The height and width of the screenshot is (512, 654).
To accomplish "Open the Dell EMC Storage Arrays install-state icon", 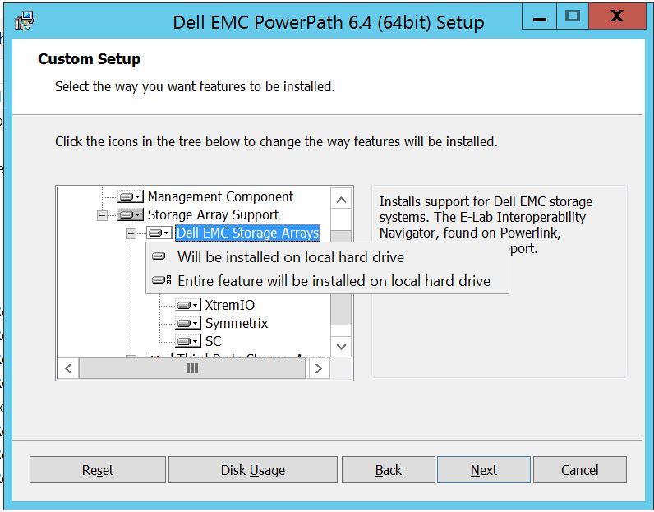I will tap(159, 233).
